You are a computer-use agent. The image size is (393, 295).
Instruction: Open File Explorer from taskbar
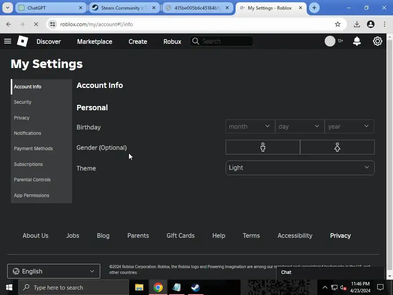[x=139, y=287]
